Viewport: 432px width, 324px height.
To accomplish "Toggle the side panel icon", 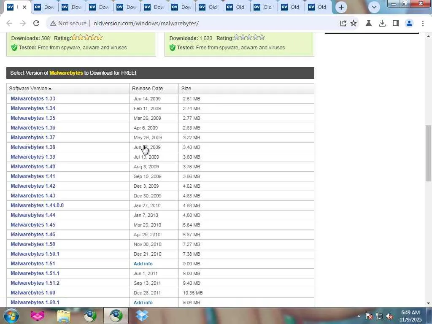I will (x=396, y=24).
